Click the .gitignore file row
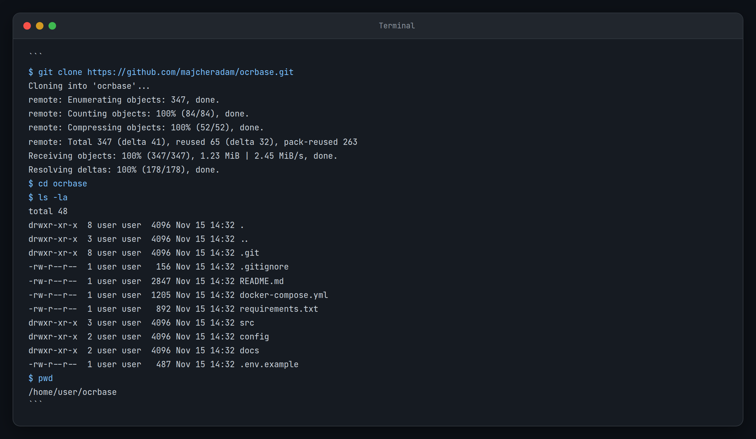This screenshot has width=756, height=439. pos(158,267)
